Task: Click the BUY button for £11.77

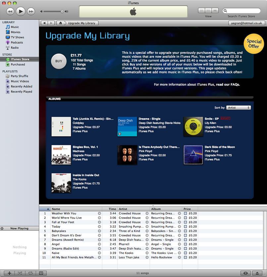Action: [x=59, y=61]
